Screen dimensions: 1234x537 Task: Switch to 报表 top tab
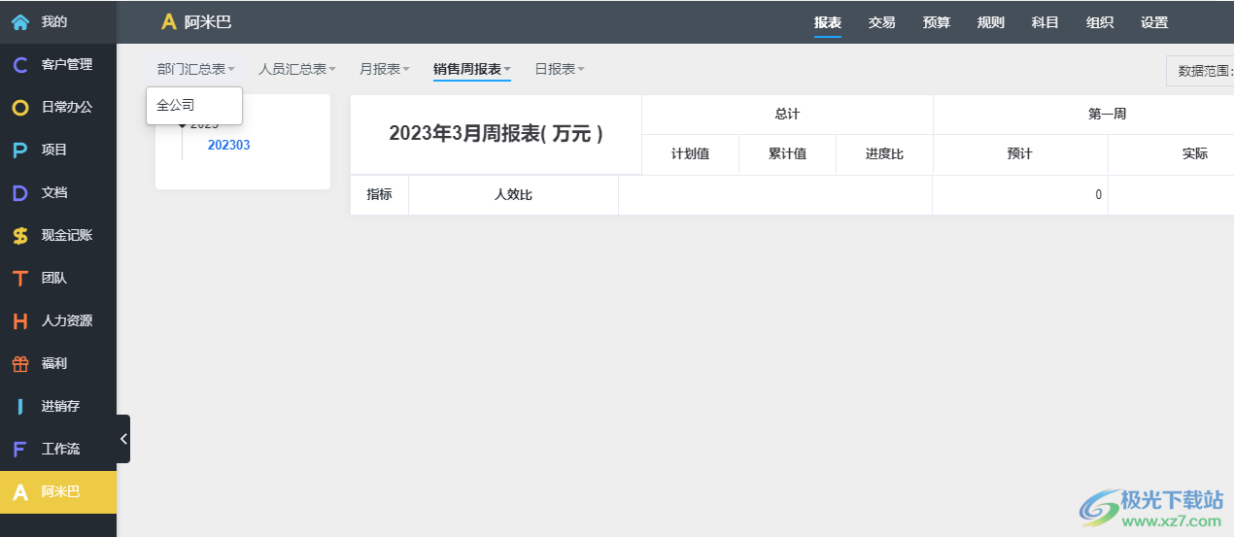coord(828,22)
